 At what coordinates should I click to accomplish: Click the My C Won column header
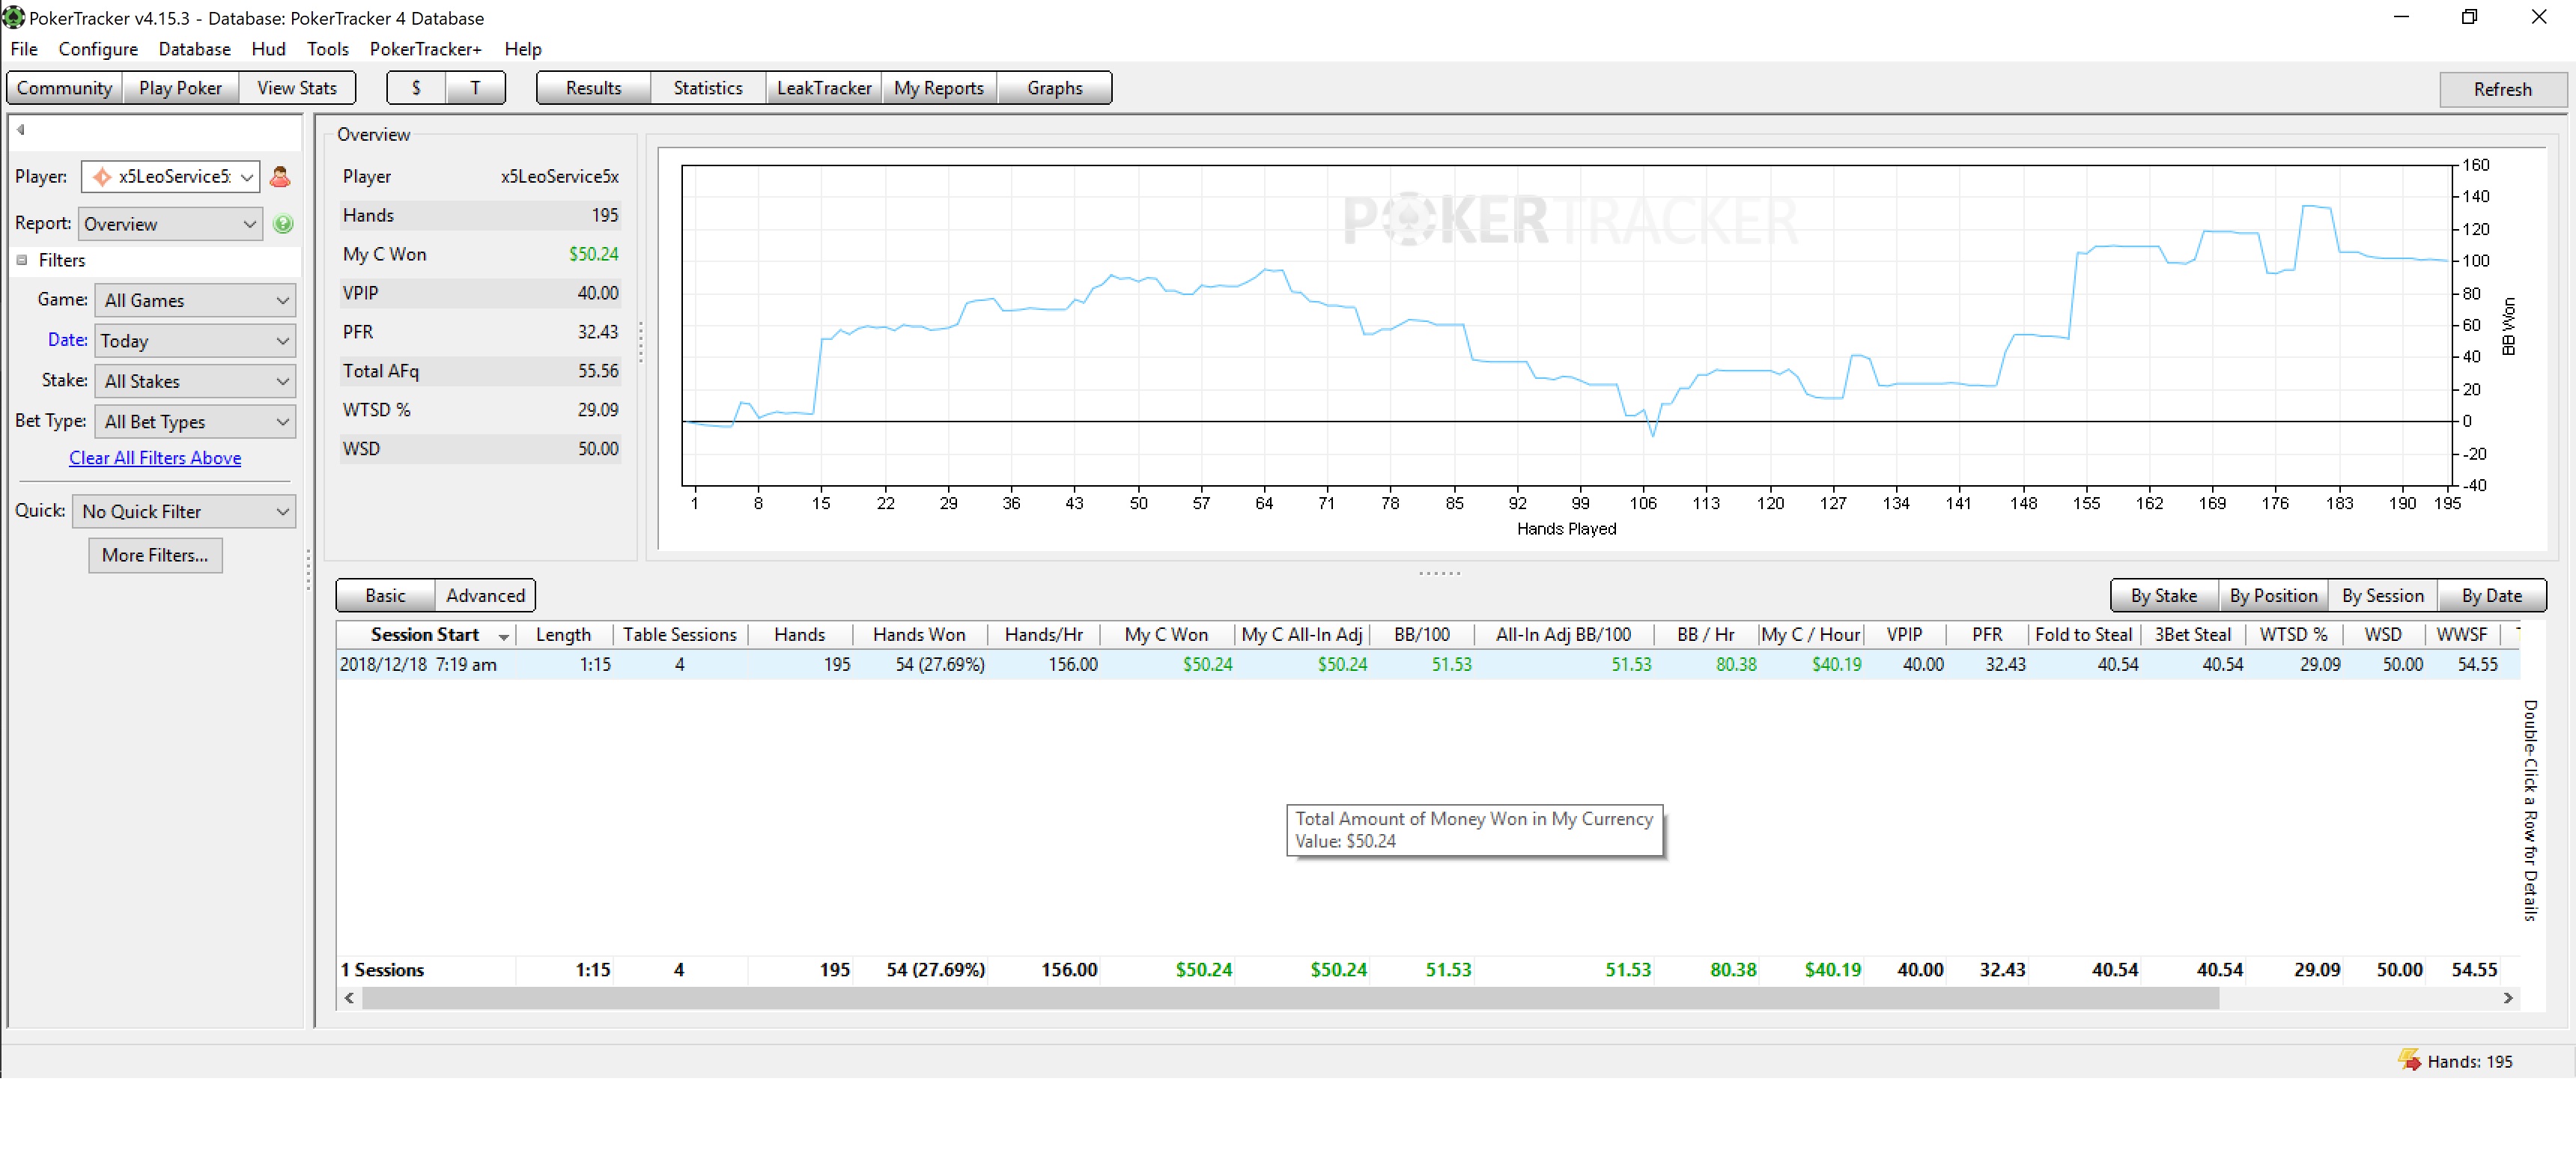click(1166, 635)
